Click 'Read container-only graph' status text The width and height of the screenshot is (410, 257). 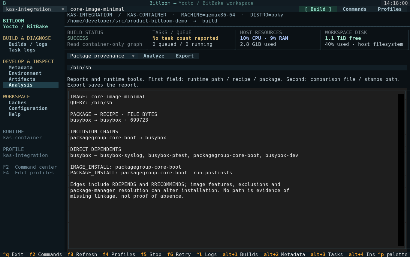point(104,44)
